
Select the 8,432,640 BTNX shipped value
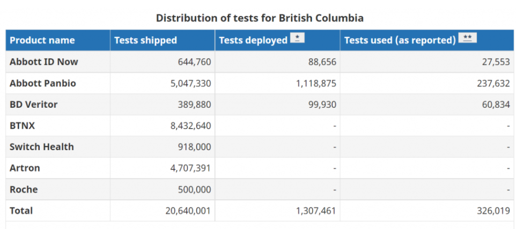click(x=191, y=125)
